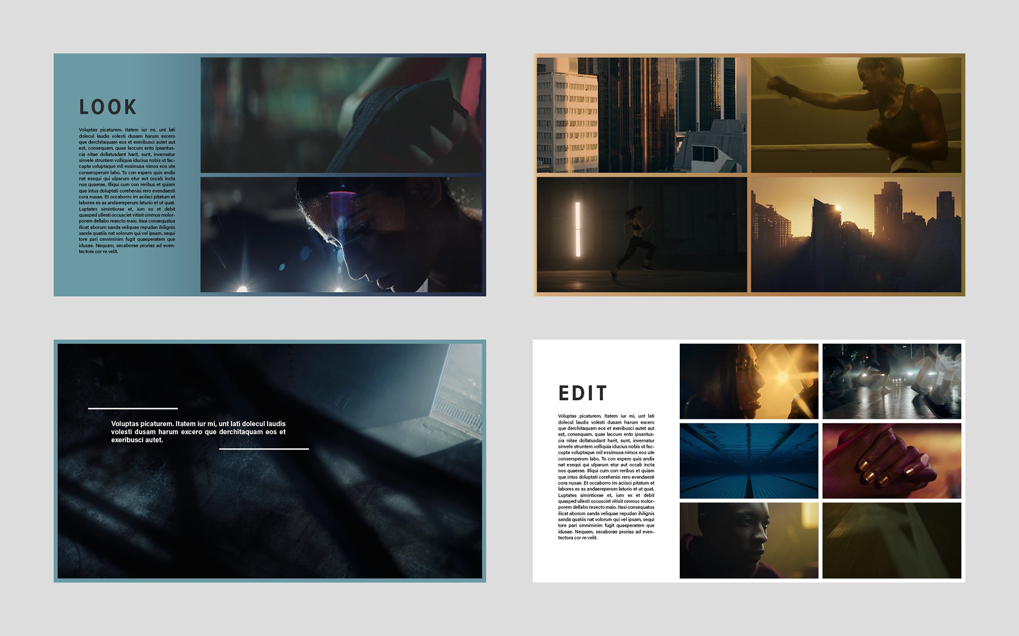Image resolution: width=1019 pixels, height=636 pixels.
Task: Select the sweaty profile with lens flare image
Action: [341, 234]
